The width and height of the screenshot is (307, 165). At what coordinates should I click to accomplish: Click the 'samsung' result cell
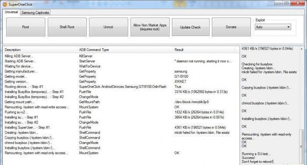[181, 72]
